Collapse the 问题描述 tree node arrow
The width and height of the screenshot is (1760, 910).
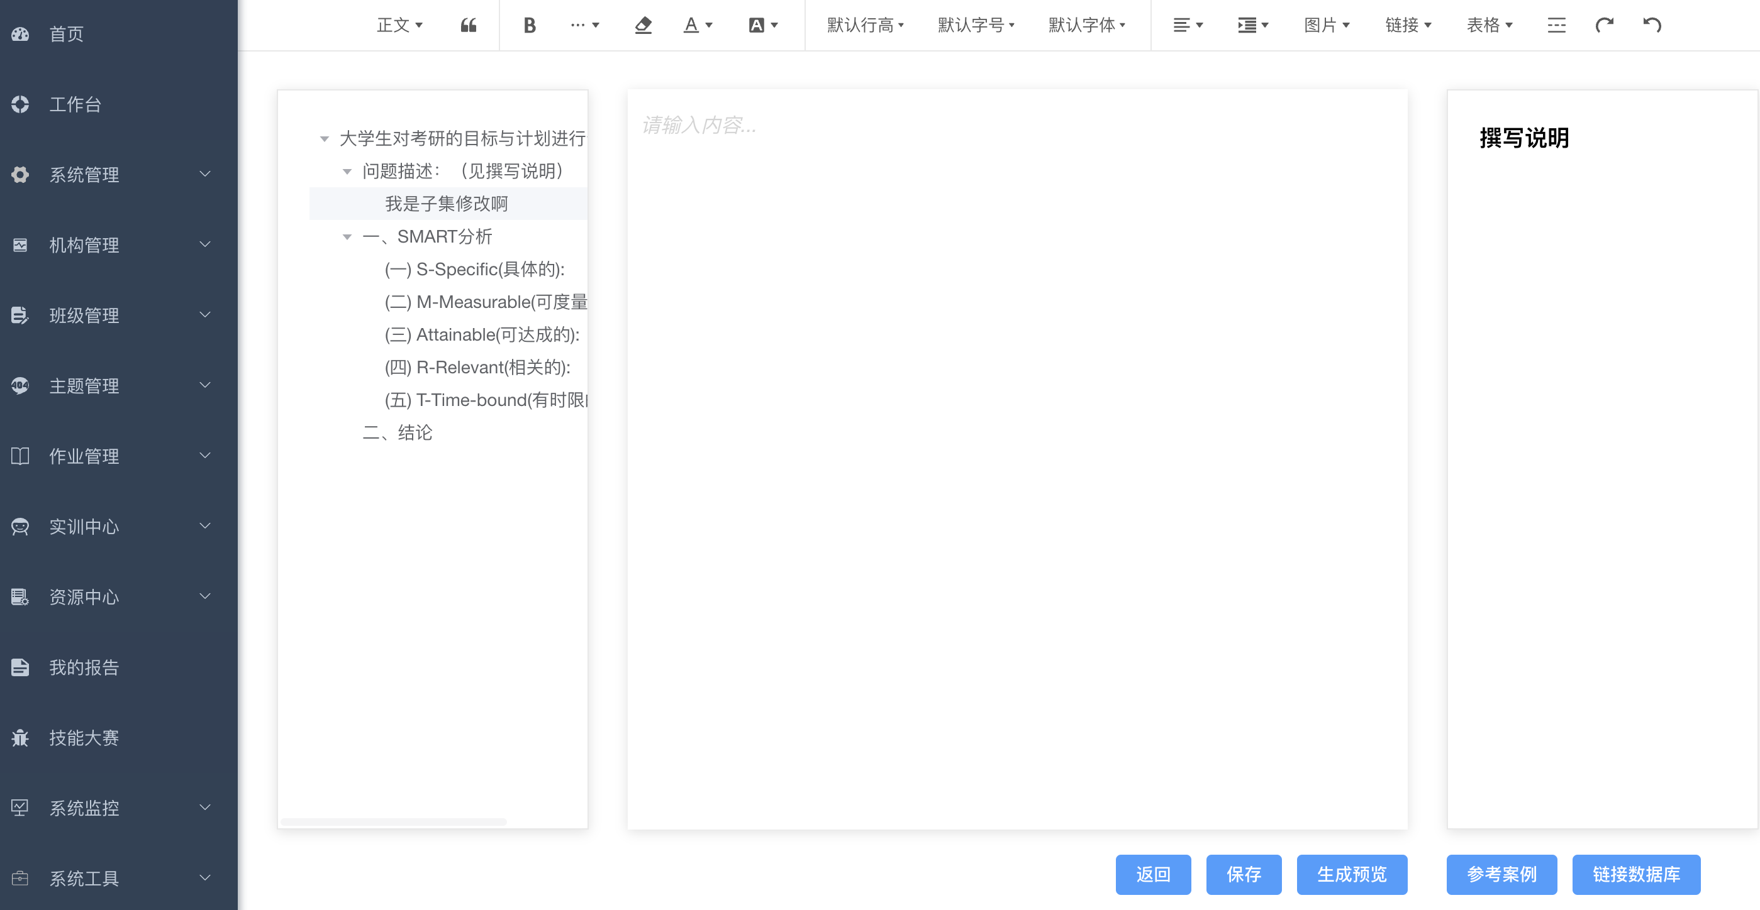coord(347,172)
